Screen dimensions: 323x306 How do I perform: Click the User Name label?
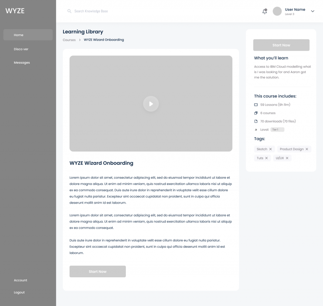click(295, 9)
